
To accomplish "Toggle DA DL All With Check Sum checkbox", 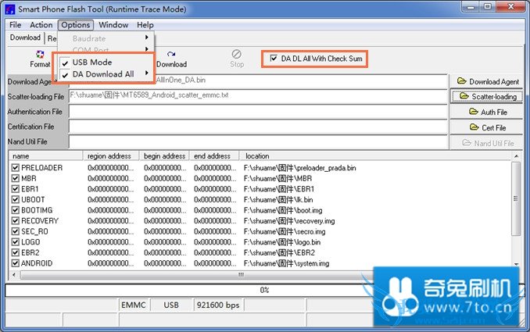I will point(274,58).
